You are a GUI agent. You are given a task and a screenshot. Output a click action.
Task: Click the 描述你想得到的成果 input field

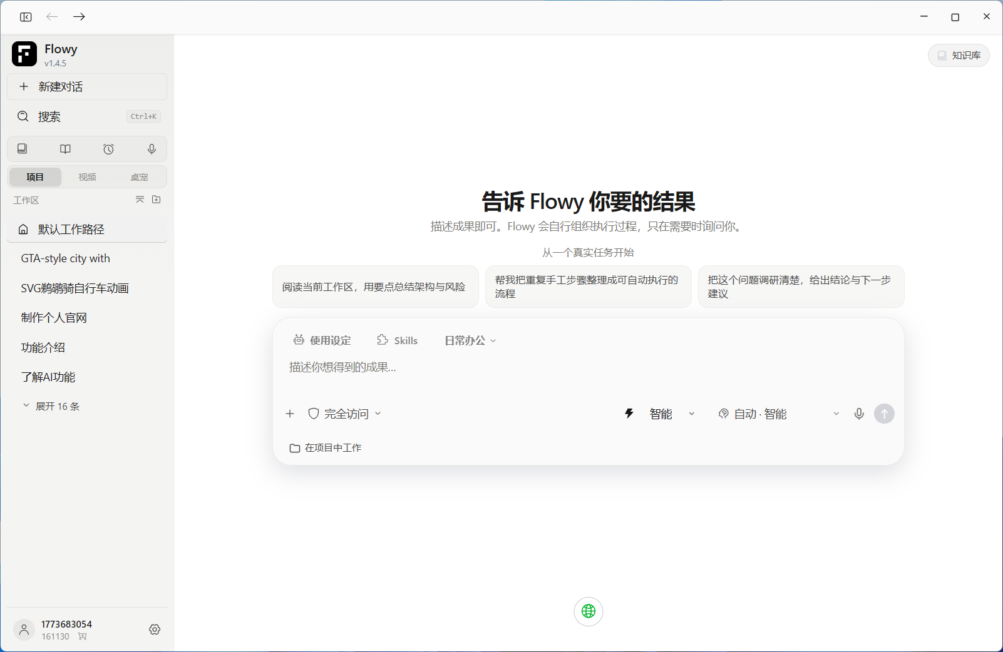(589, 367)
